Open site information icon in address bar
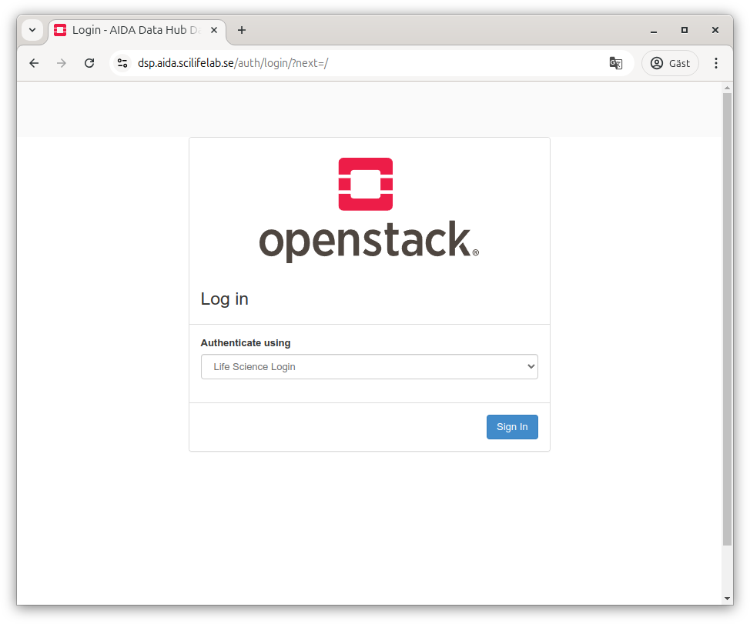This screenshot has height=624, width=750. 122,63
